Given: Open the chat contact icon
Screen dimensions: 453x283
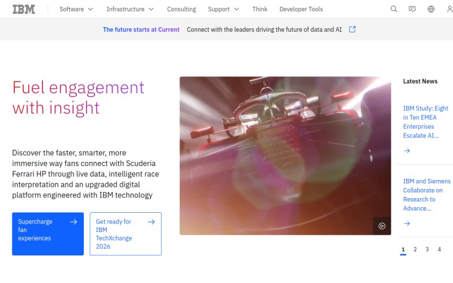Looking at the screenshot, I should click(x=412, y=9).
